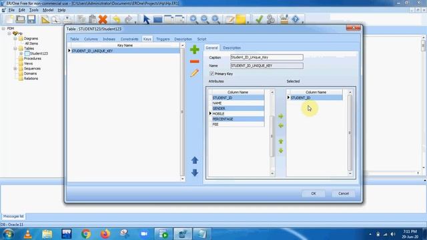
Task: Open the File menu
Action: pos(11,10)
